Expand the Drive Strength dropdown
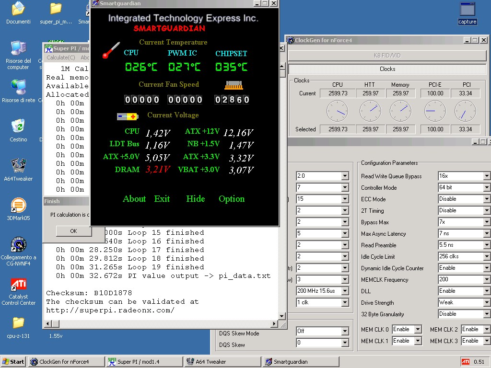491x368 pixels. pos(487,303)
